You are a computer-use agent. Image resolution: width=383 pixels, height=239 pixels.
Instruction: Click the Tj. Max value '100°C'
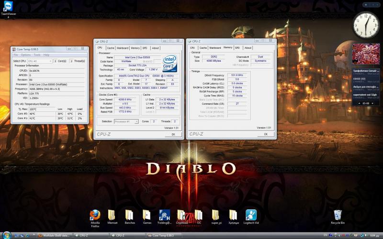point(42,109)
